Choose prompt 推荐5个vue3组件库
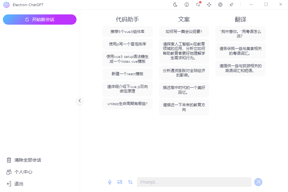The height and width of the screenshot is (192, 288). tap(127, 32)
